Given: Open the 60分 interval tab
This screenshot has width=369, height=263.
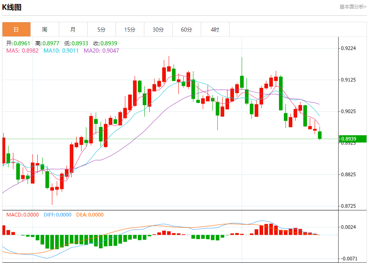Looking at the screenshot, I should 187,30.
